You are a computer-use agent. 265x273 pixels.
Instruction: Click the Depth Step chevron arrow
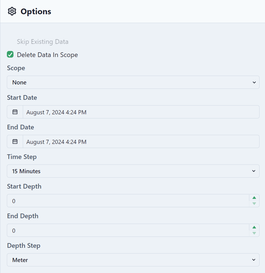pos(254,260)
